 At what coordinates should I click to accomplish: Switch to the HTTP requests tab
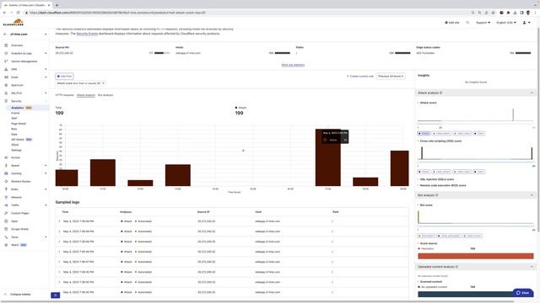(64, 95)
